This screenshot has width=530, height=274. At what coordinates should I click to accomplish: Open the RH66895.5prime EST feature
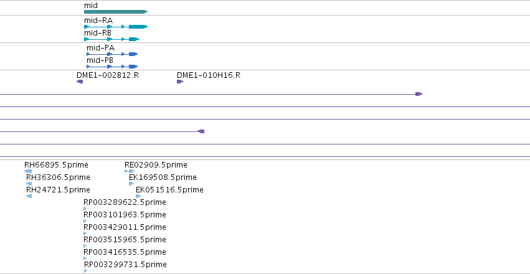coord(28,171)
